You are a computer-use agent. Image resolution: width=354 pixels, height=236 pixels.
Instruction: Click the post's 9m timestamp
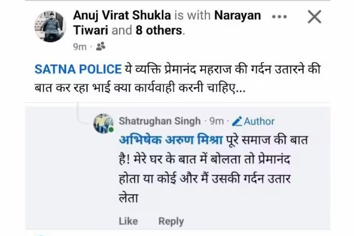point(80,47)
